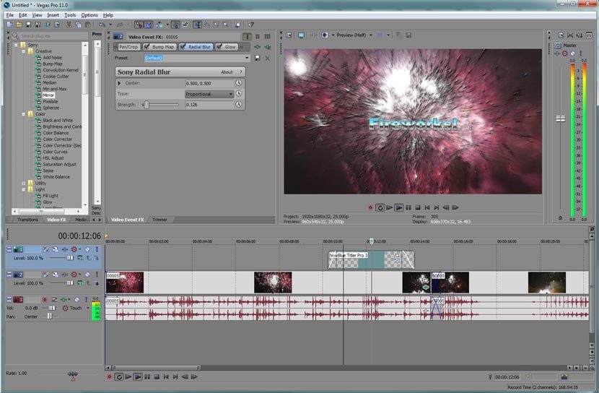Save the preset using disk icon
599x393 pixels.
pyautogui.click(x=257, y=58)
